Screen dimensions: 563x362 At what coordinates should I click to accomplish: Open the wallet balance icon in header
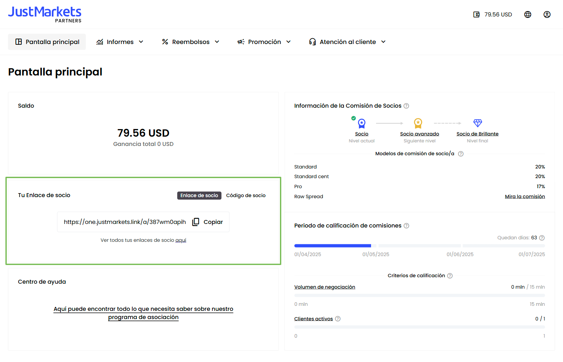tap(476, 14)
